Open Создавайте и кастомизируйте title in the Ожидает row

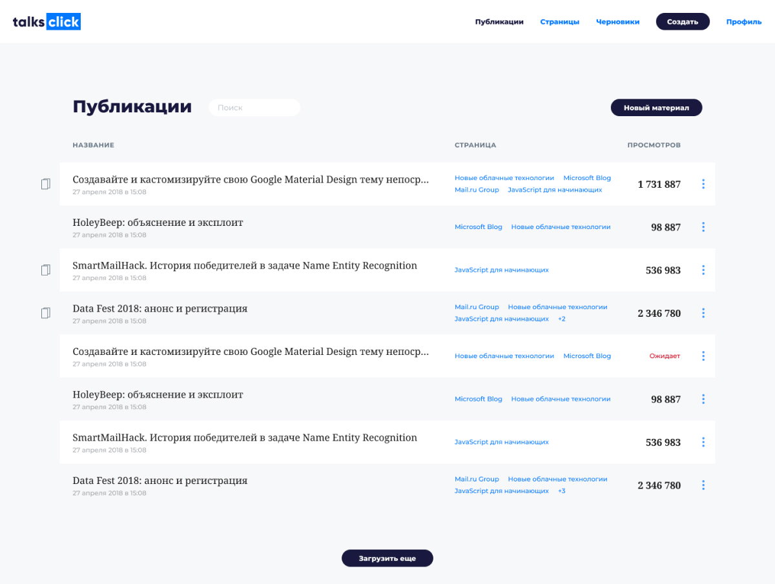251,352
